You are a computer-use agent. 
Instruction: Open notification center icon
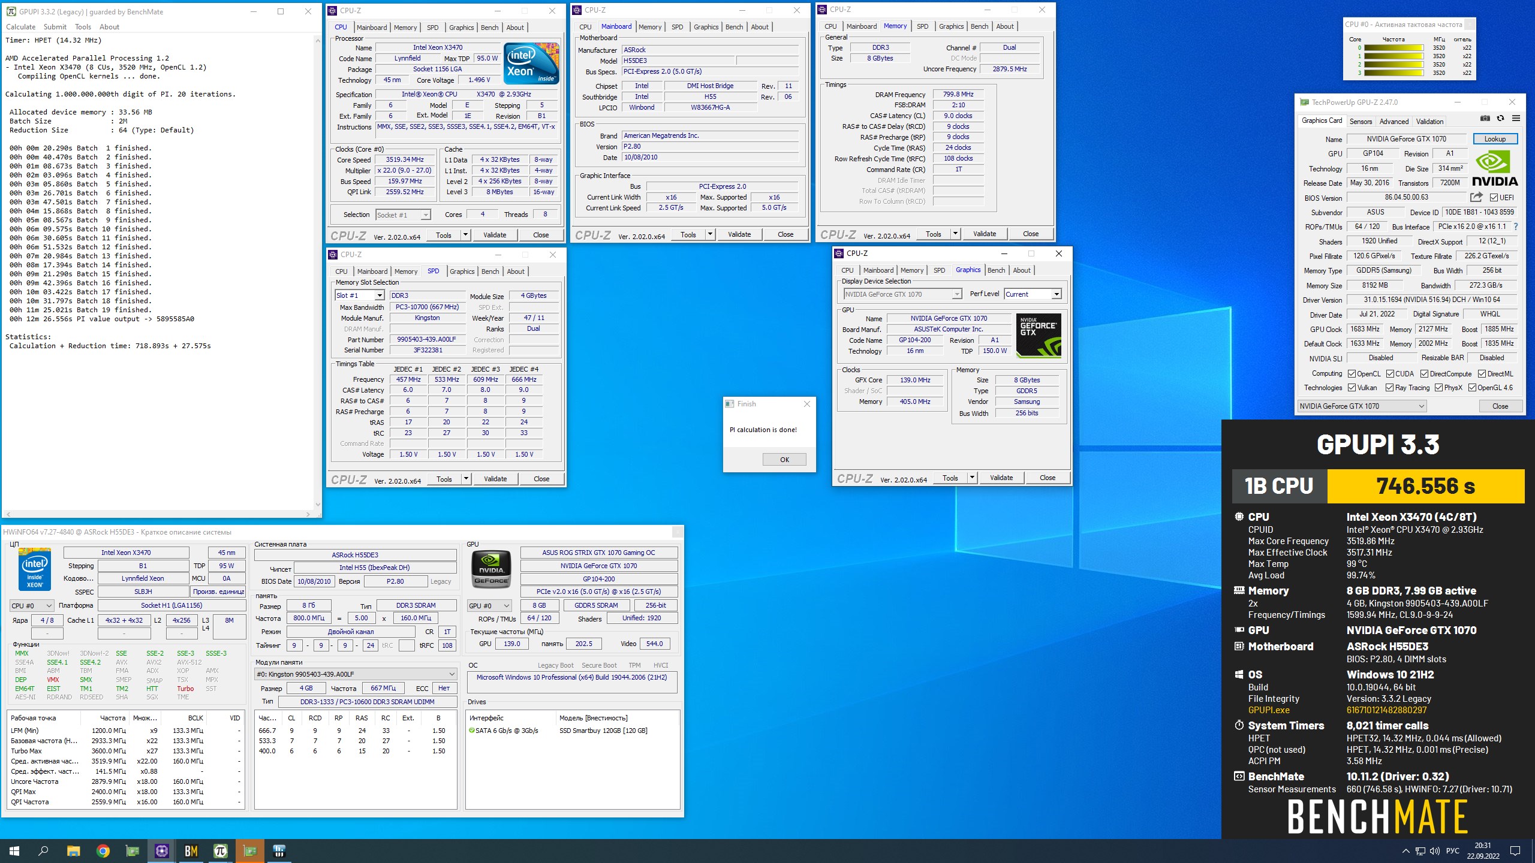(1515, 851)
